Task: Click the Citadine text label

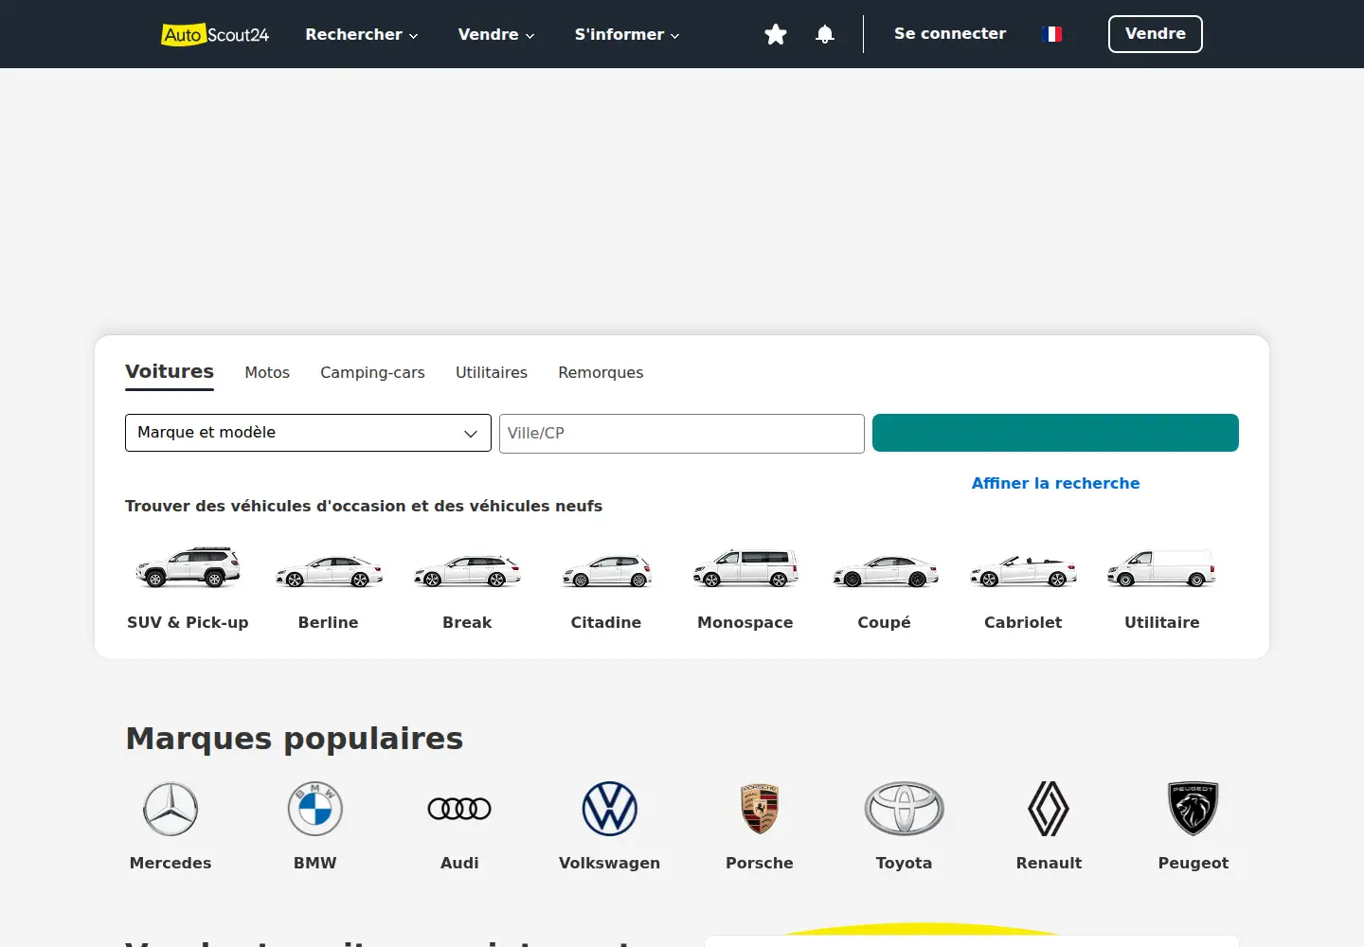Action: click(606, 622)
